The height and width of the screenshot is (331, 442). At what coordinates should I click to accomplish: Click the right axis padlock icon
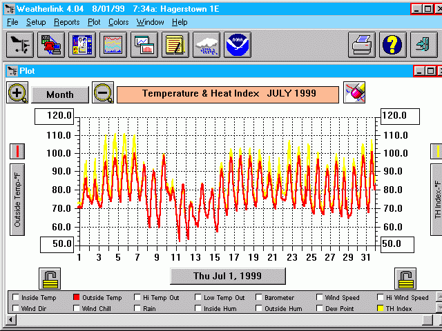click(405, 279)
